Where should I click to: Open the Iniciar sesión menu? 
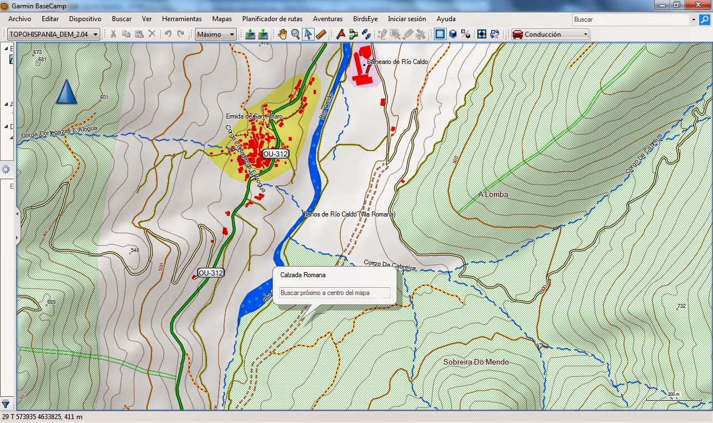(x=407, y=19)
